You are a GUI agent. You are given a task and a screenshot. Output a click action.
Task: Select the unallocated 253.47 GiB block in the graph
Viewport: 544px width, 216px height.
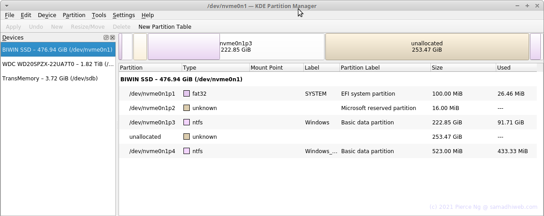coord(427,47)
